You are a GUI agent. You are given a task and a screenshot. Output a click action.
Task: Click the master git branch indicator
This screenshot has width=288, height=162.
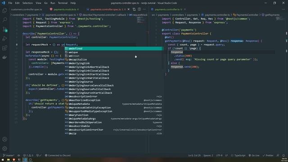coord(9,155)
